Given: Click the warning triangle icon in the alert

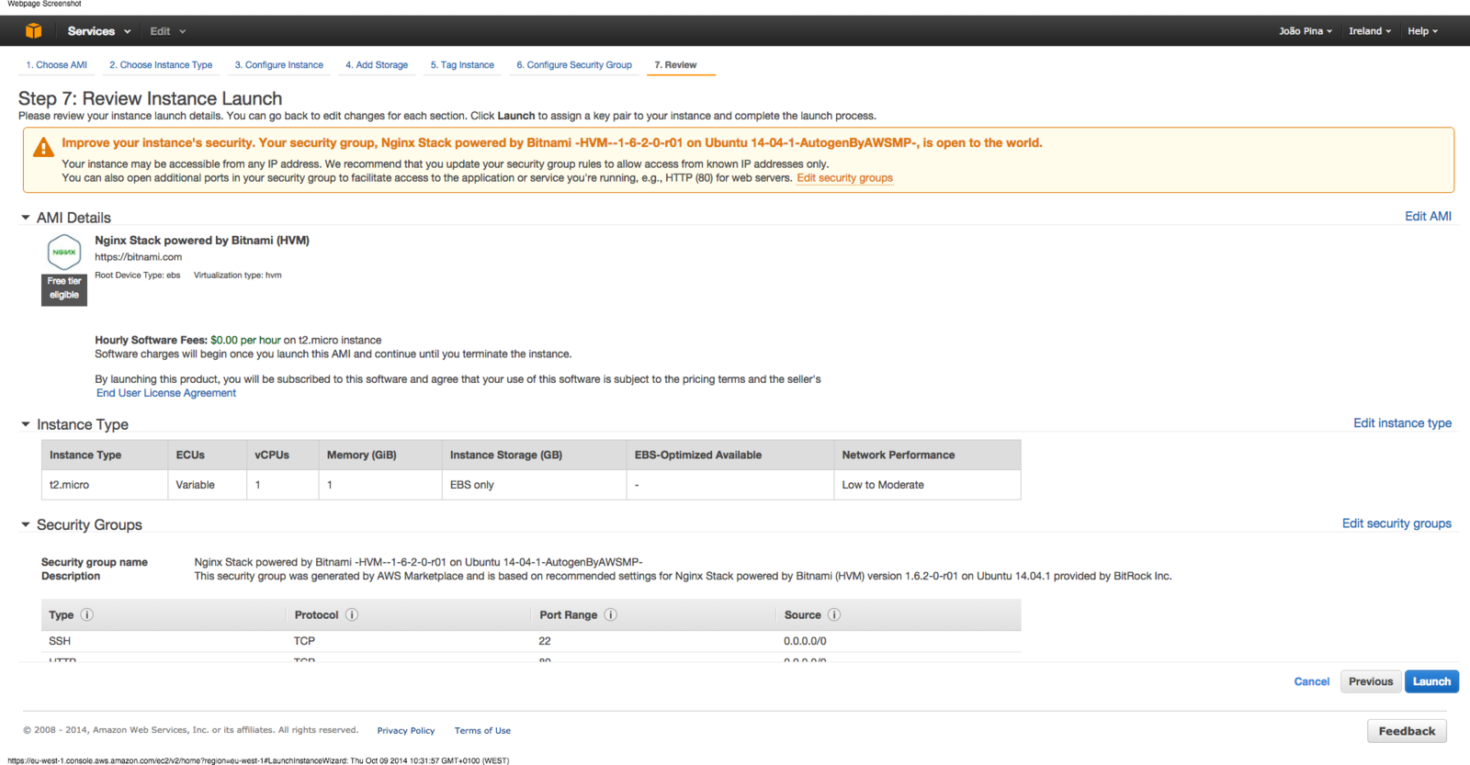Looking at the screenshot, I should coord(43,147).
